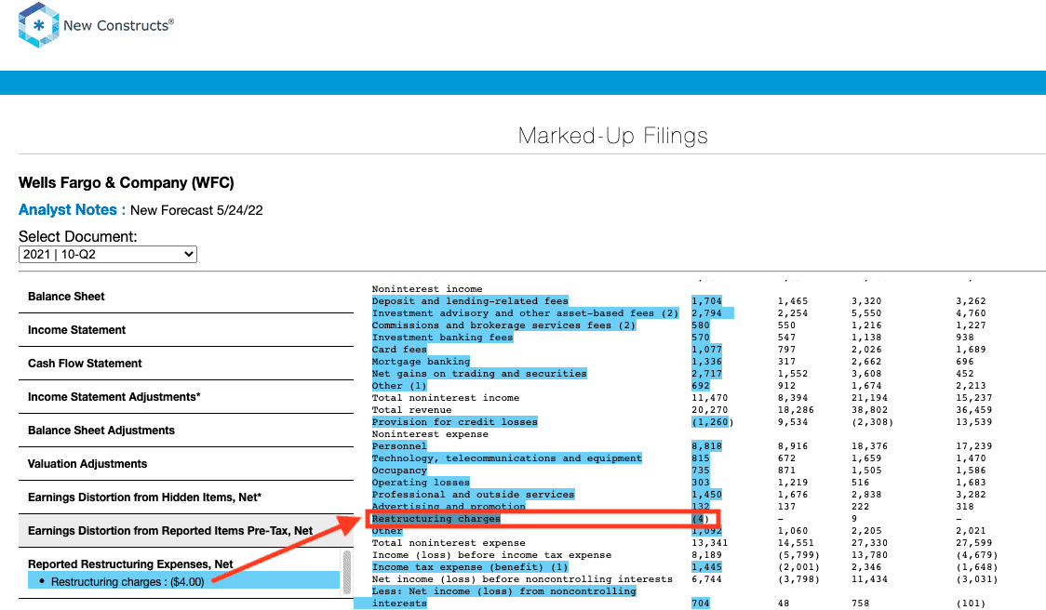Click highlighted value 2,794

(x=706, y=312)
